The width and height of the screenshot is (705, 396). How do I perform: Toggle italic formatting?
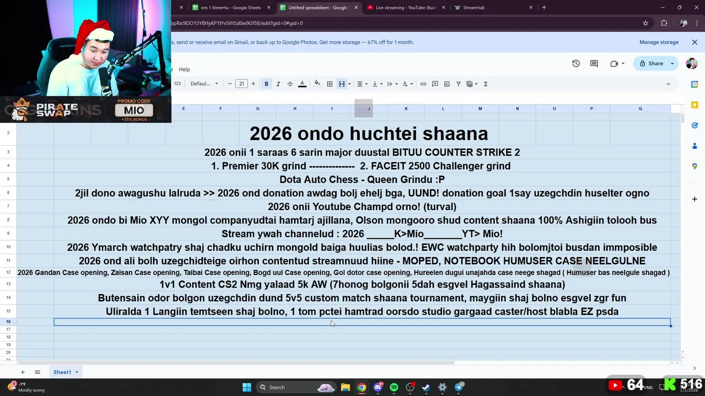click(x=278, y=84)
